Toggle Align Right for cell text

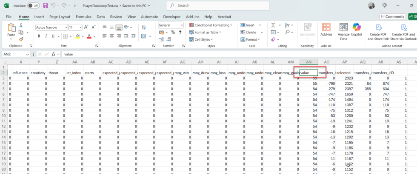(x=119, y=36)
